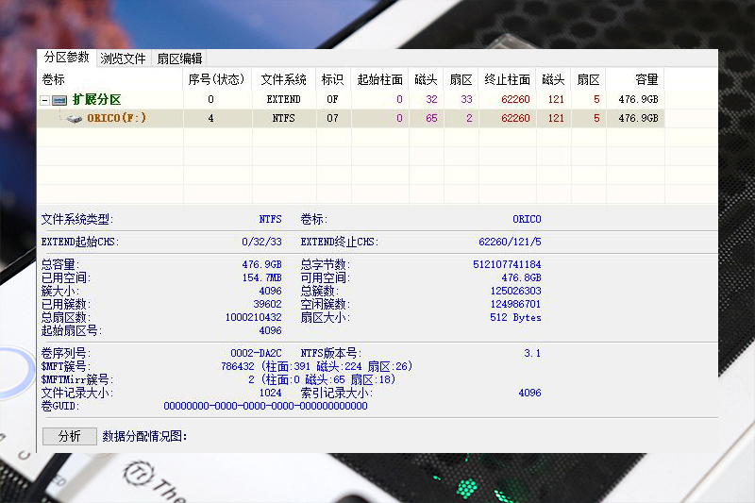Click the 容量 column header
Viewport: 755px width, 503px height.
click(x=635, y=79)
